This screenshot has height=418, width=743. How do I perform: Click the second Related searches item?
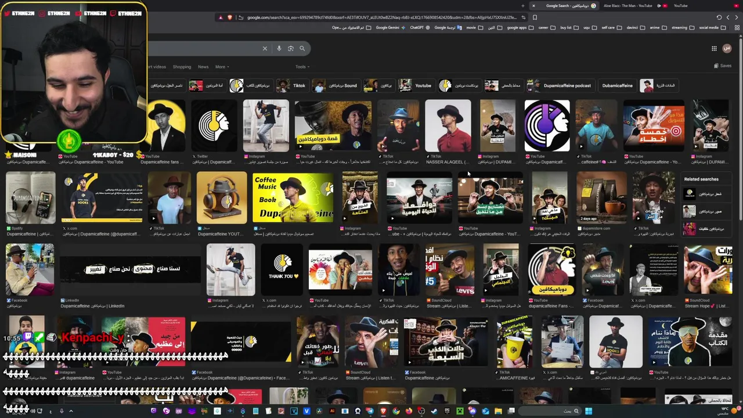pos(705,211)
